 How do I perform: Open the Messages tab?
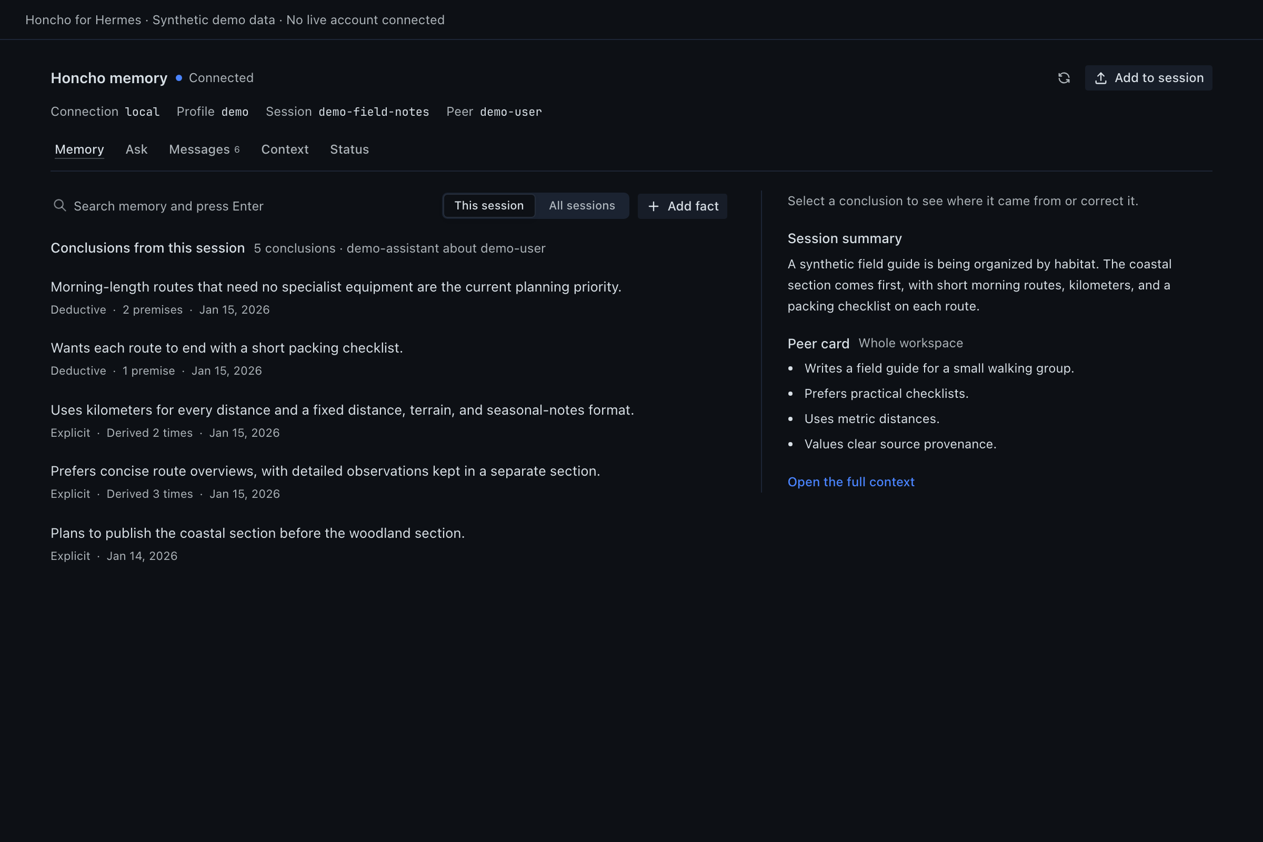[x=204, y=149]
